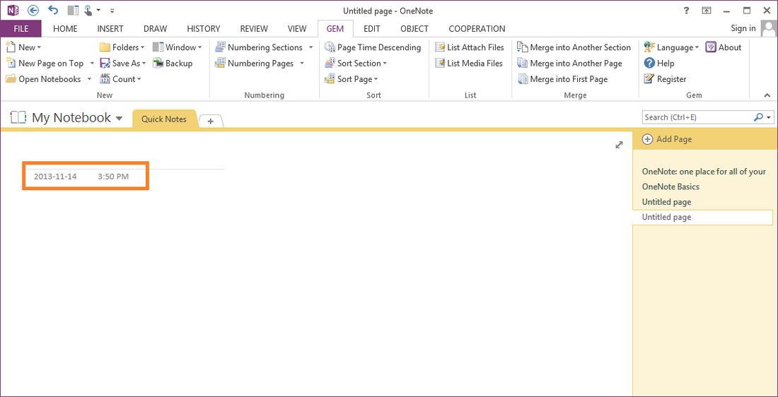The height and width of the screenshot is (397, 778).
Task: Click the OneNote application icon
Action: click(13, 10)
